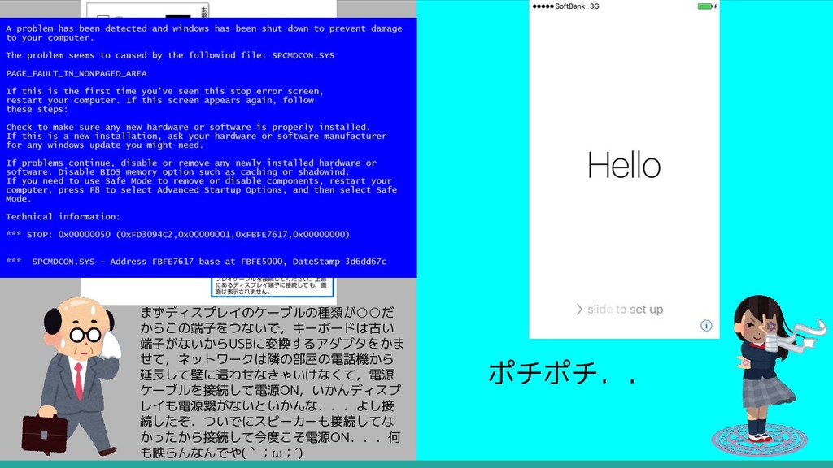This screenshot has height=468, width=833.
Task: Click the 'slide to set up' text
Action: pyautogui.click(x=626, y=310)
